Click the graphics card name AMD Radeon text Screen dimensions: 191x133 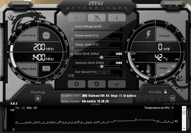tap(109, 96)
